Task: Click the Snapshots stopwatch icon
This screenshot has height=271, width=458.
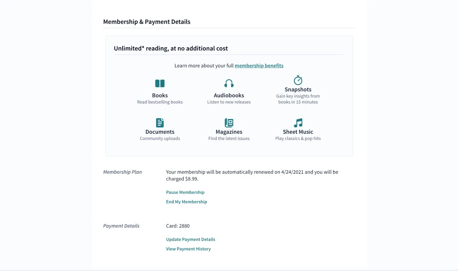Action: click(298, 80)
